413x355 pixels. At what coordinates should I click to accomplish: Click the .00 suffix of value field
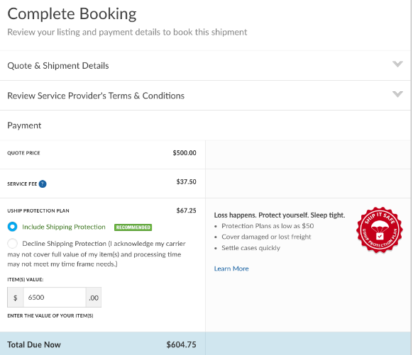(x=94, y=298)
